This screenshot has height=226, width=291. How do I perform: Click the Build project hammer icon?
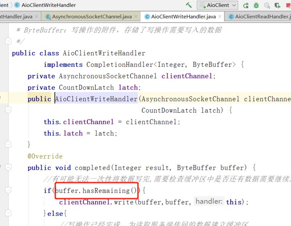(x=189, y=5)
